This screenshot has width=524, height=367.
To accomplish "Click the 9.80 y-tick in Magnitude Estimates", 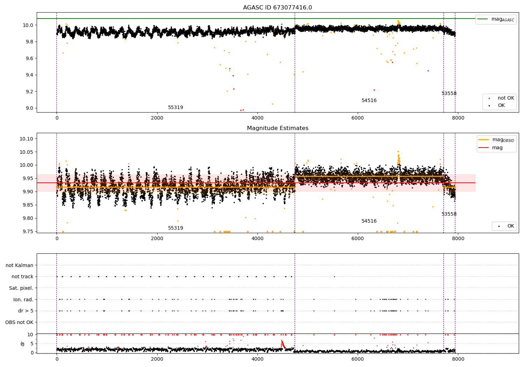I will (x=28, y=218).
